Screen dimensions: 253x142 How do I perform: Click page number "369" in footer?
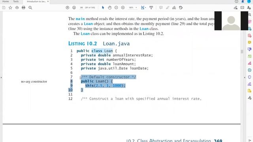[218, 140]
